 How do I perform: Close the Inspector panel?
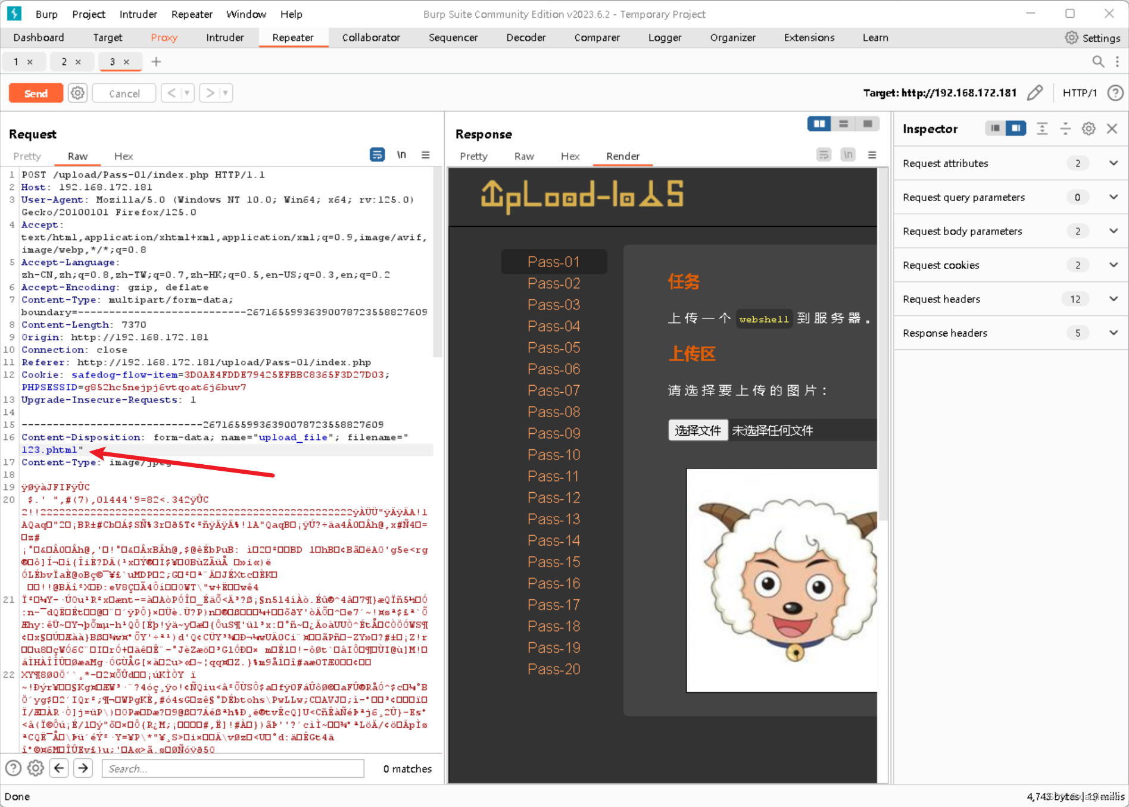click(x=1112, y=129)
